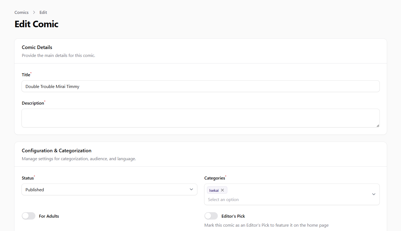The width and height of the screenshot is (401, 231).
Task: Click the chevron arrow in Status field
Action: pos(191,189)
